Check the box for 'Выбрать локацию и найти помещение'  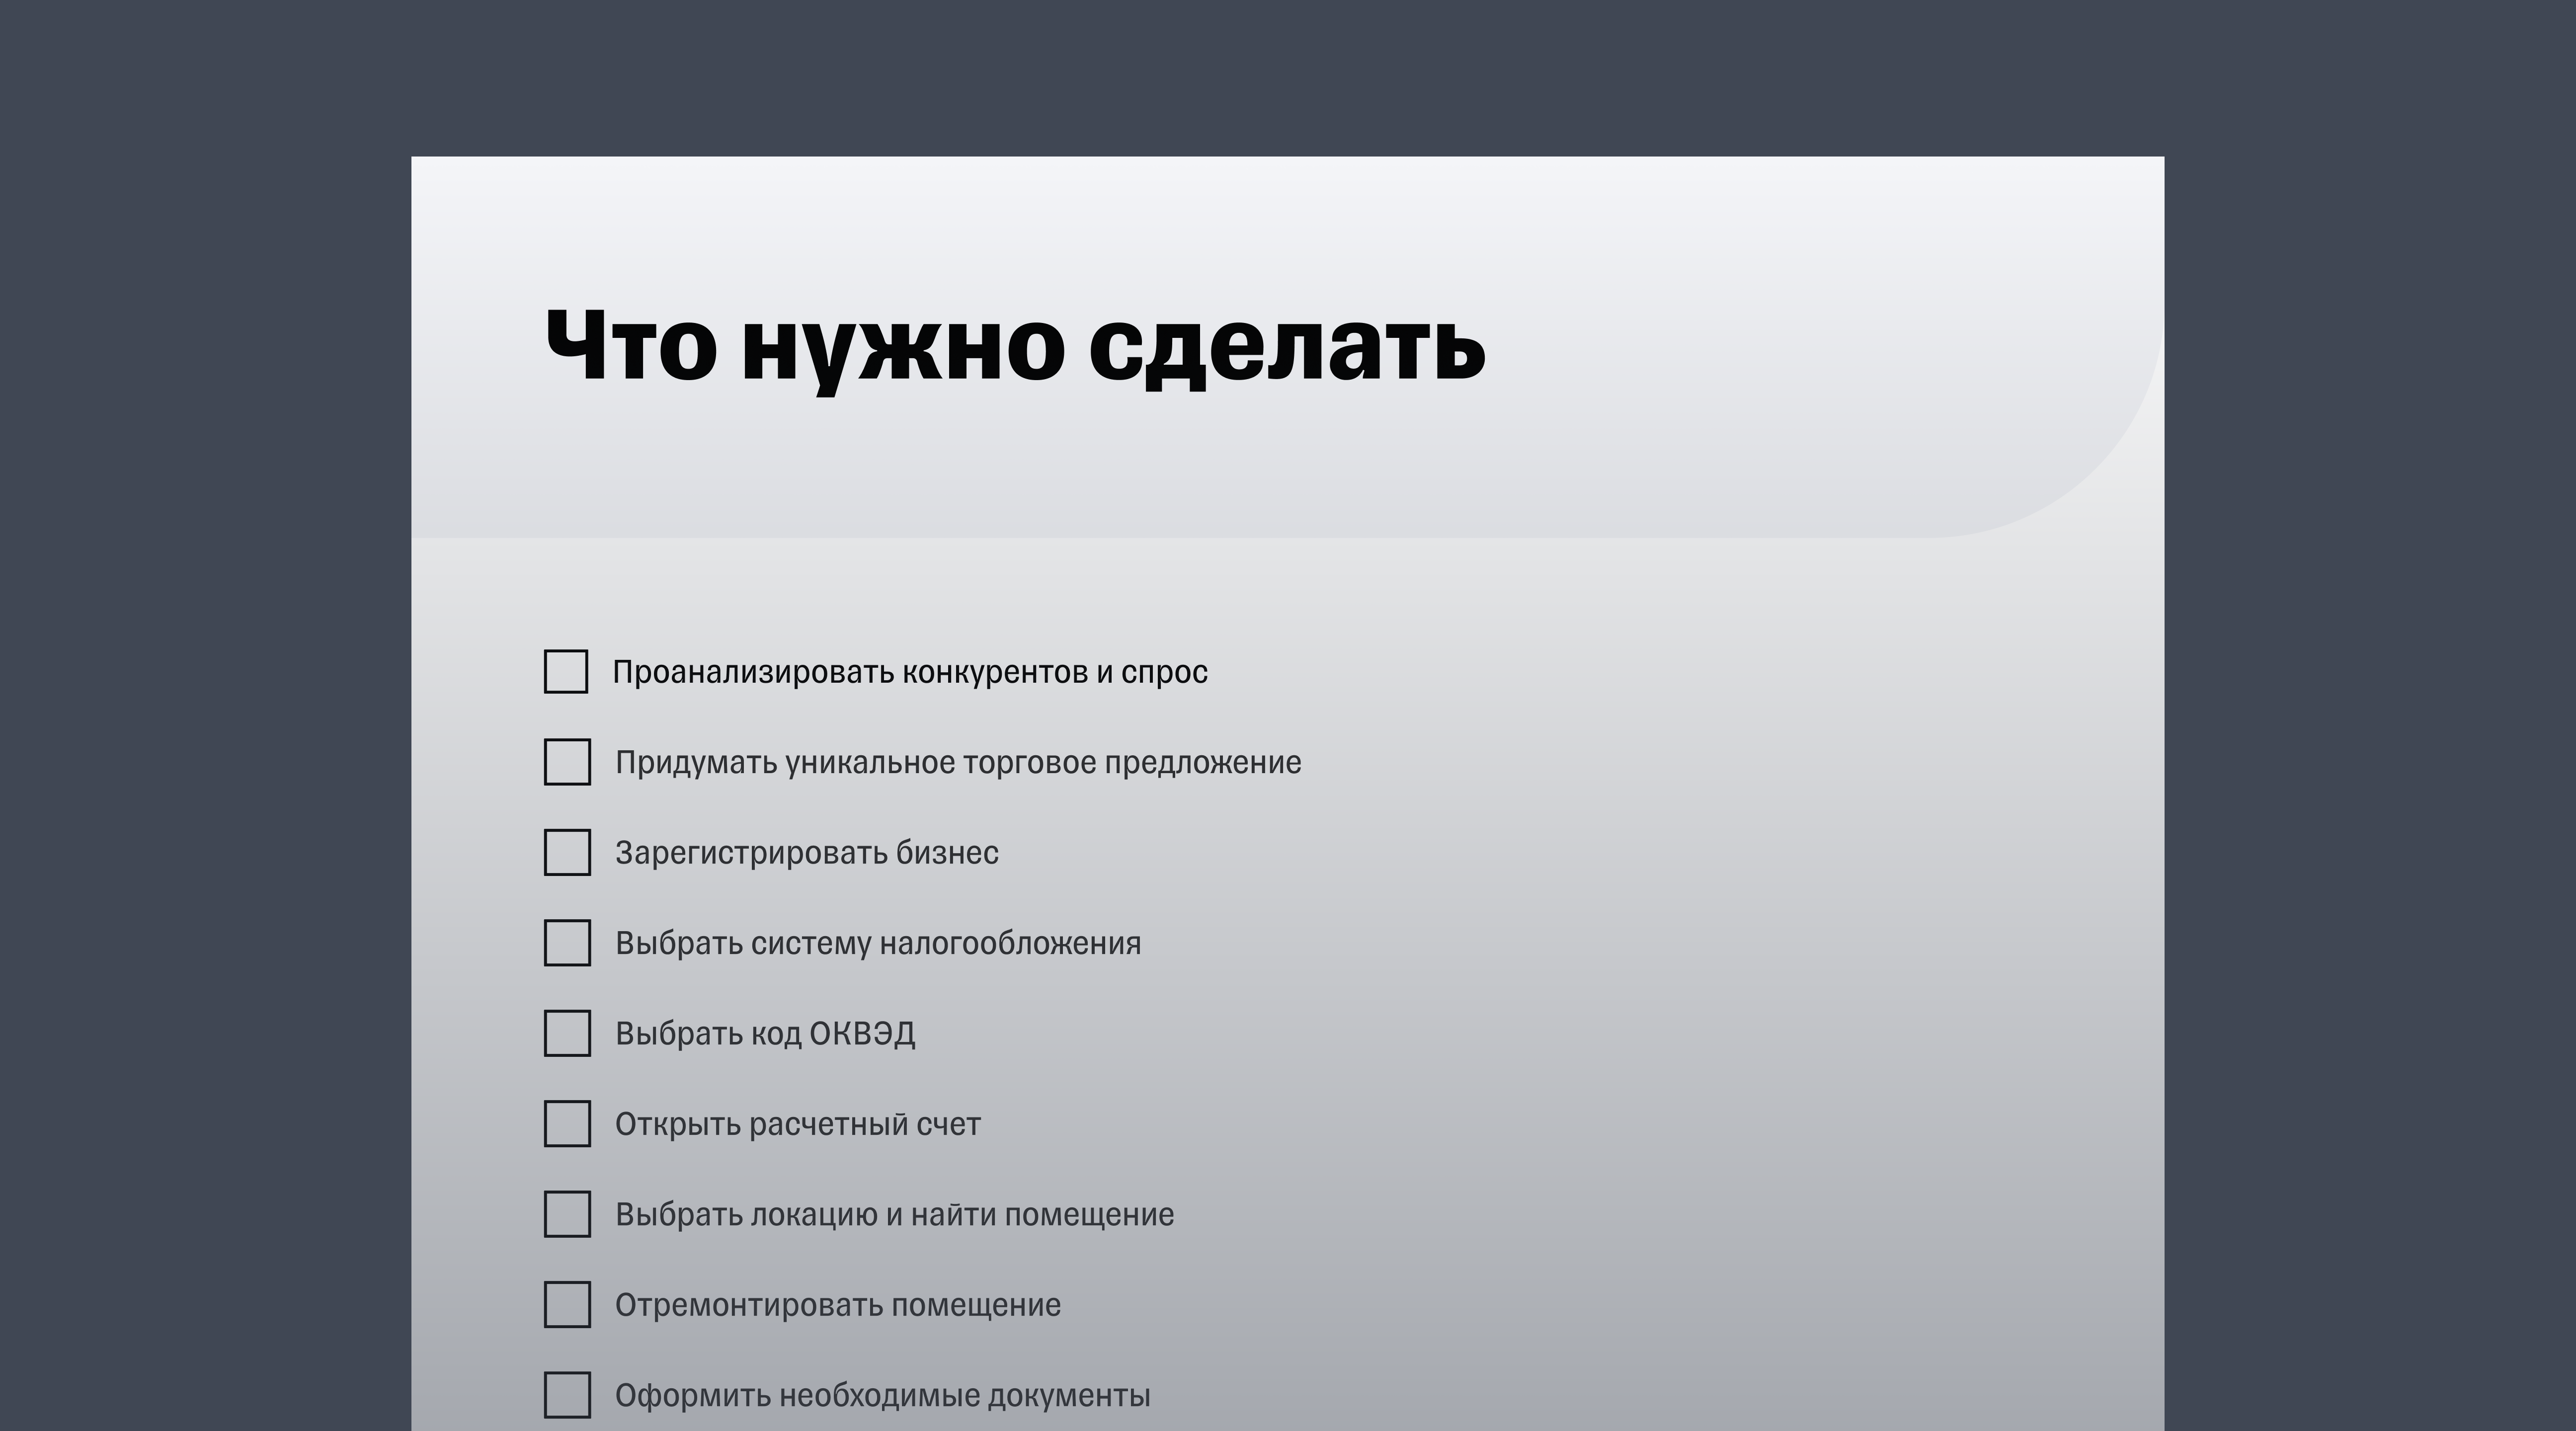[x=566, y=1215]
